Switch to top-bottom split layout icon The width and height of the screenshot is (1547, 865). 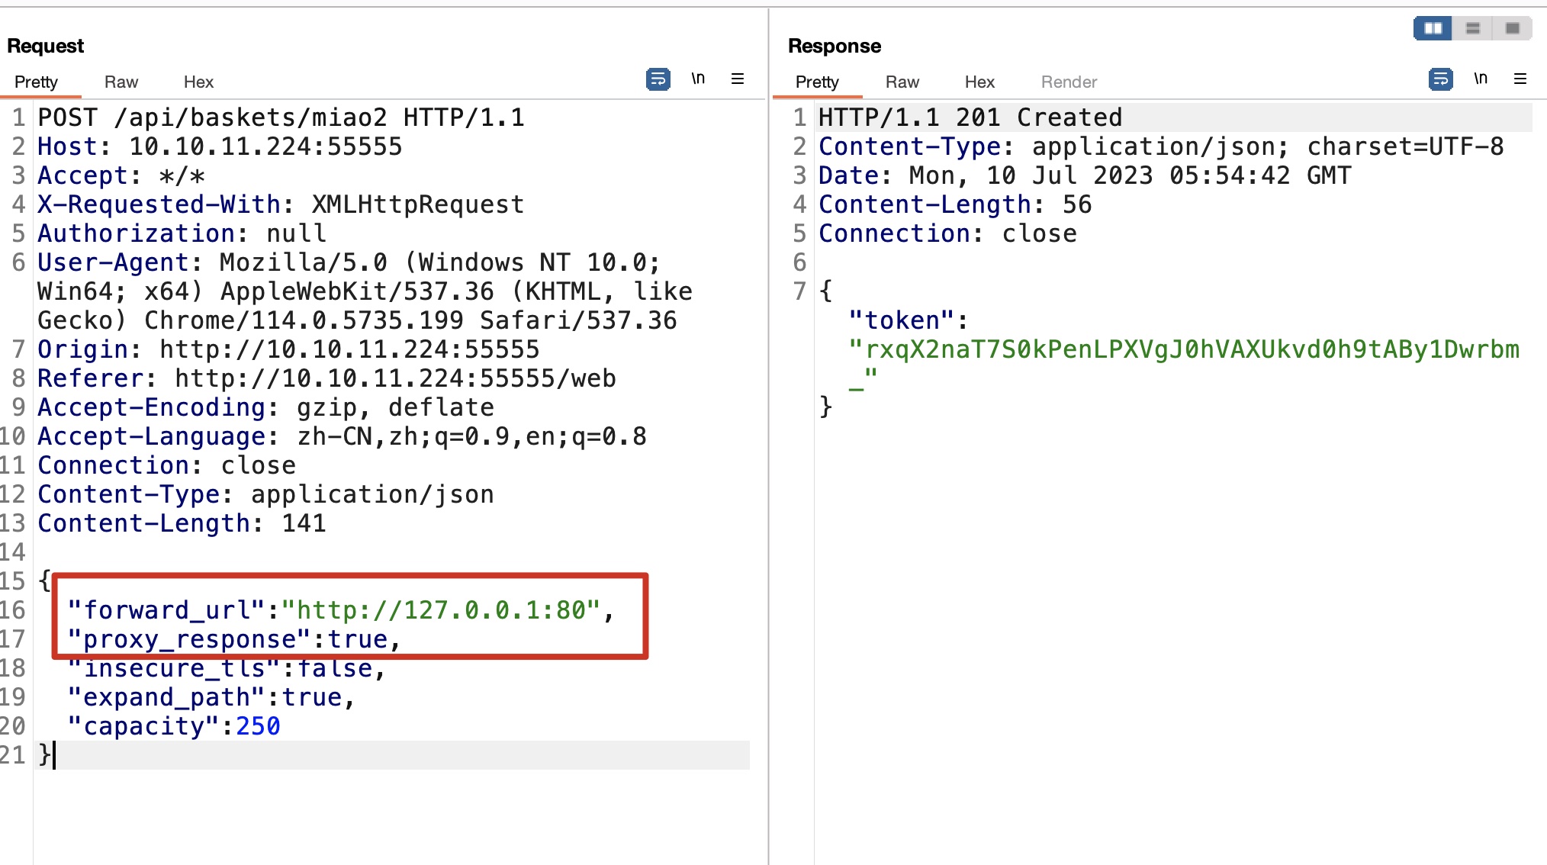[1473, 28]
